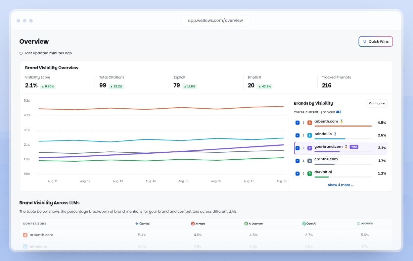Click the Implicit value 20
This screenshot has height=261, width=413.
point(251,85)
